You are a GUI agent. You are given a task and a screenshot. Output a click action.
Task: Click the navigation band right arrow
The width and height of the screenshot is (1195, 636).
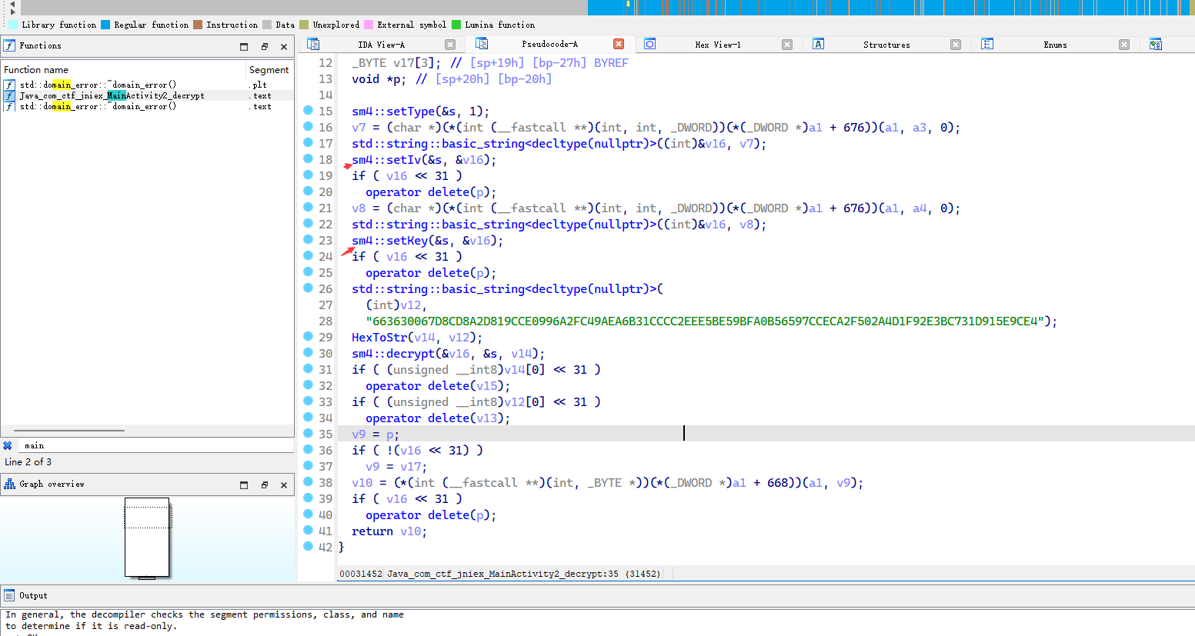(12, 12)
